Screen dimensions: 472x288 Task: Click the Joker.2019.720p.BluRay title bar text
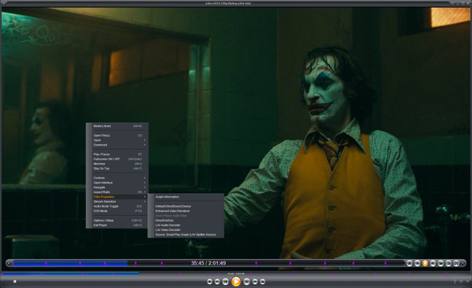coord(228,3)
